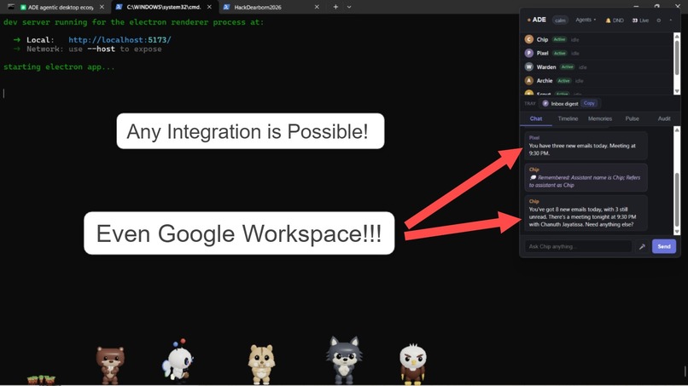This screenshot has width=688, height=386.
Task: Collapse the ADE panel with the caret
Action: point(670,20)
